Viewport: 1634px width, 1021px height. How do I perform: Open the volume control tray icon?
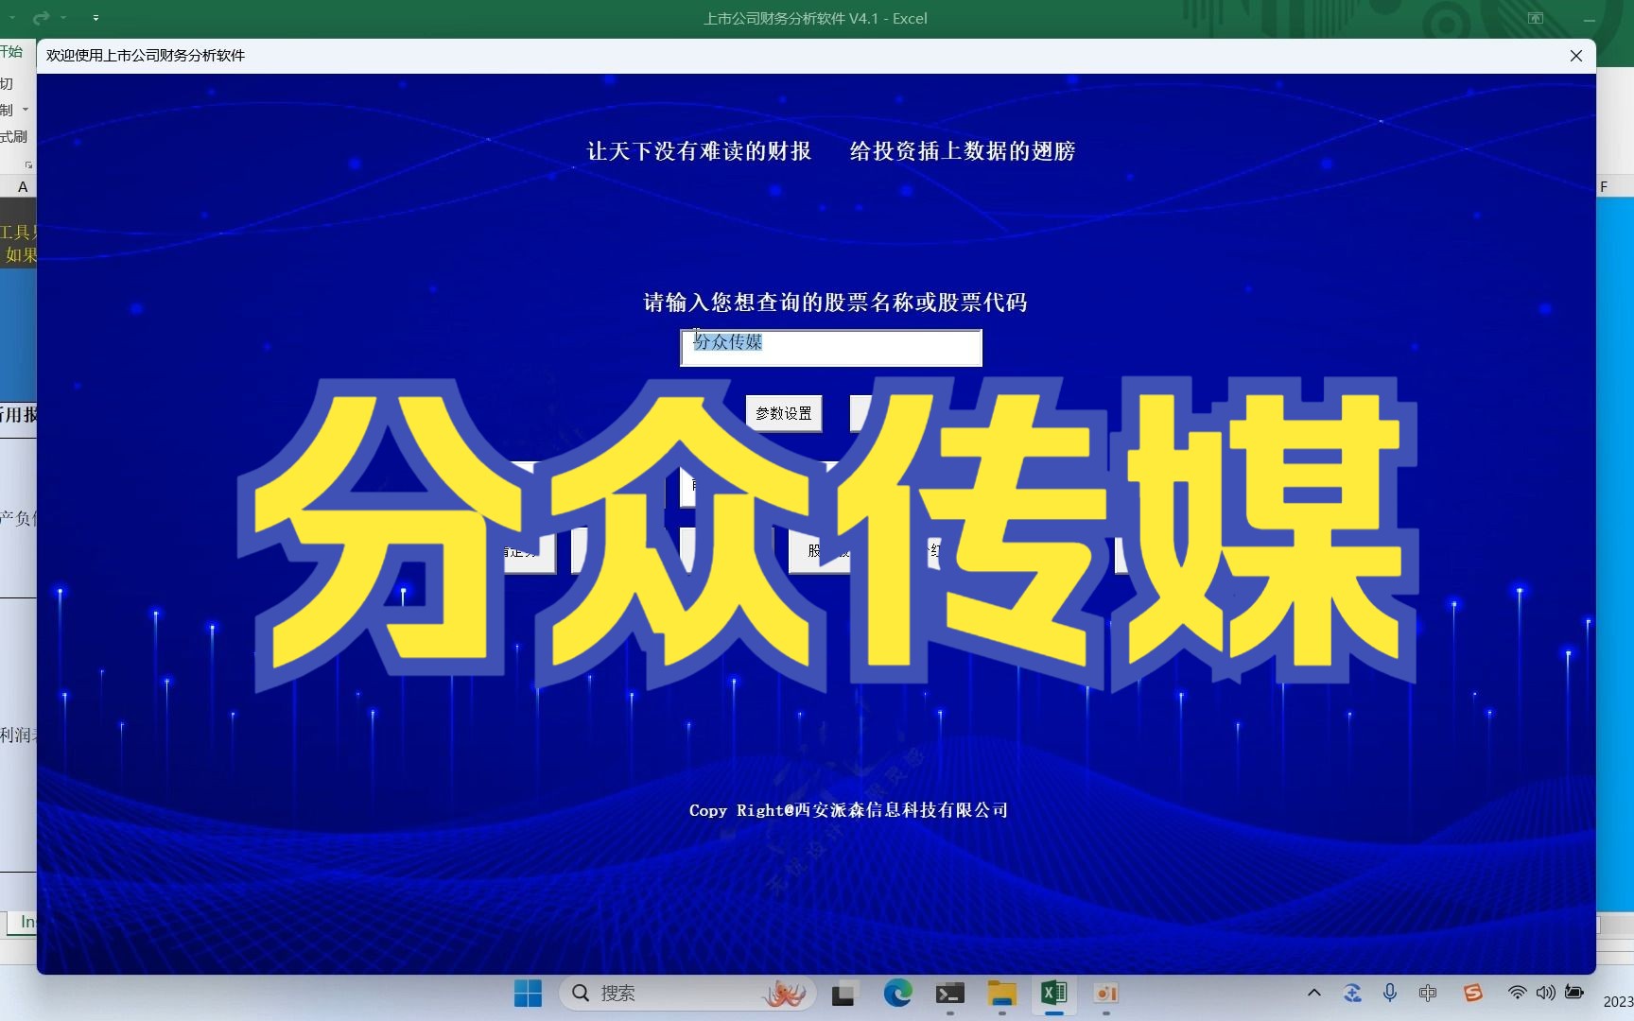tap(1545, 993)
